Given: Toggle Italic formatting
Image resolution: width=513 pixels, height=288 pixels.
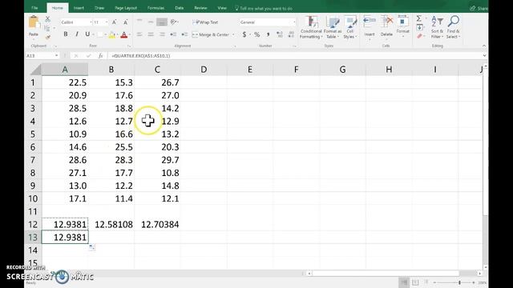Looking at the screenshot, I should point(77,34).
